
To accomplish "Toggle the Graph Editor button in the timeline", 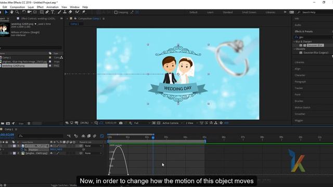I will pos(102,136).
